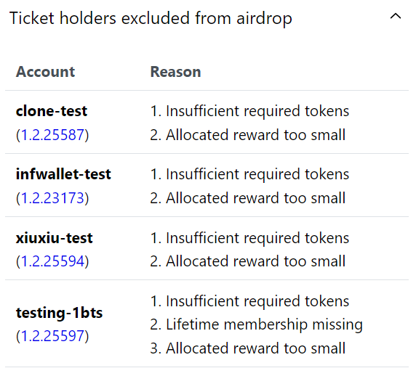Open account link 1.2.25594

coord(52,261)
